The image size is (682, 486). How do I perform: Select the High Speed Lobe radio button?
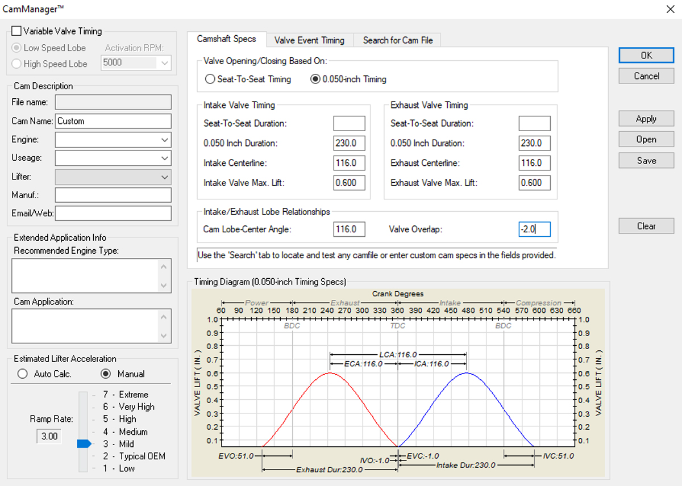16,64
